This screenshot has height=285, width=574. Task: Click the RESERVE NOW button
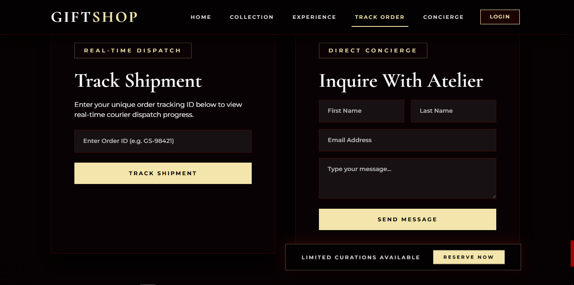[469, 257]
